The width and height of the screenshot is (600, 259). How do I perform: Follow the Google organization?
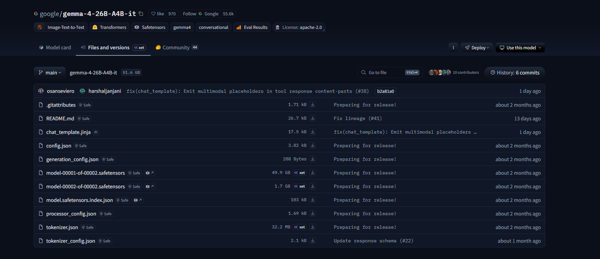click(201, 14)
